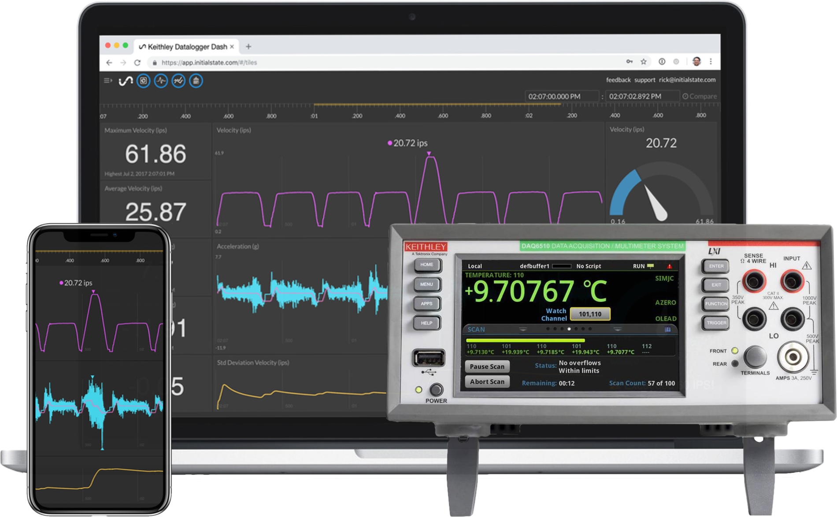Click the timeline ruler's yellow range bar
Viewport: 837px width, 517px height.
(x=436, y=105)
